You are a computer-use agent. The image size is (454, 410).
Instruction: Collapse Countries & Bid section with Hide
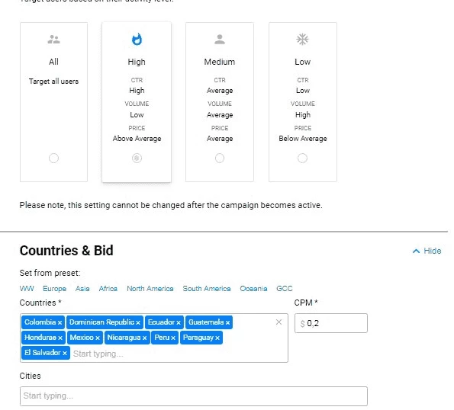tap(433, 251)
